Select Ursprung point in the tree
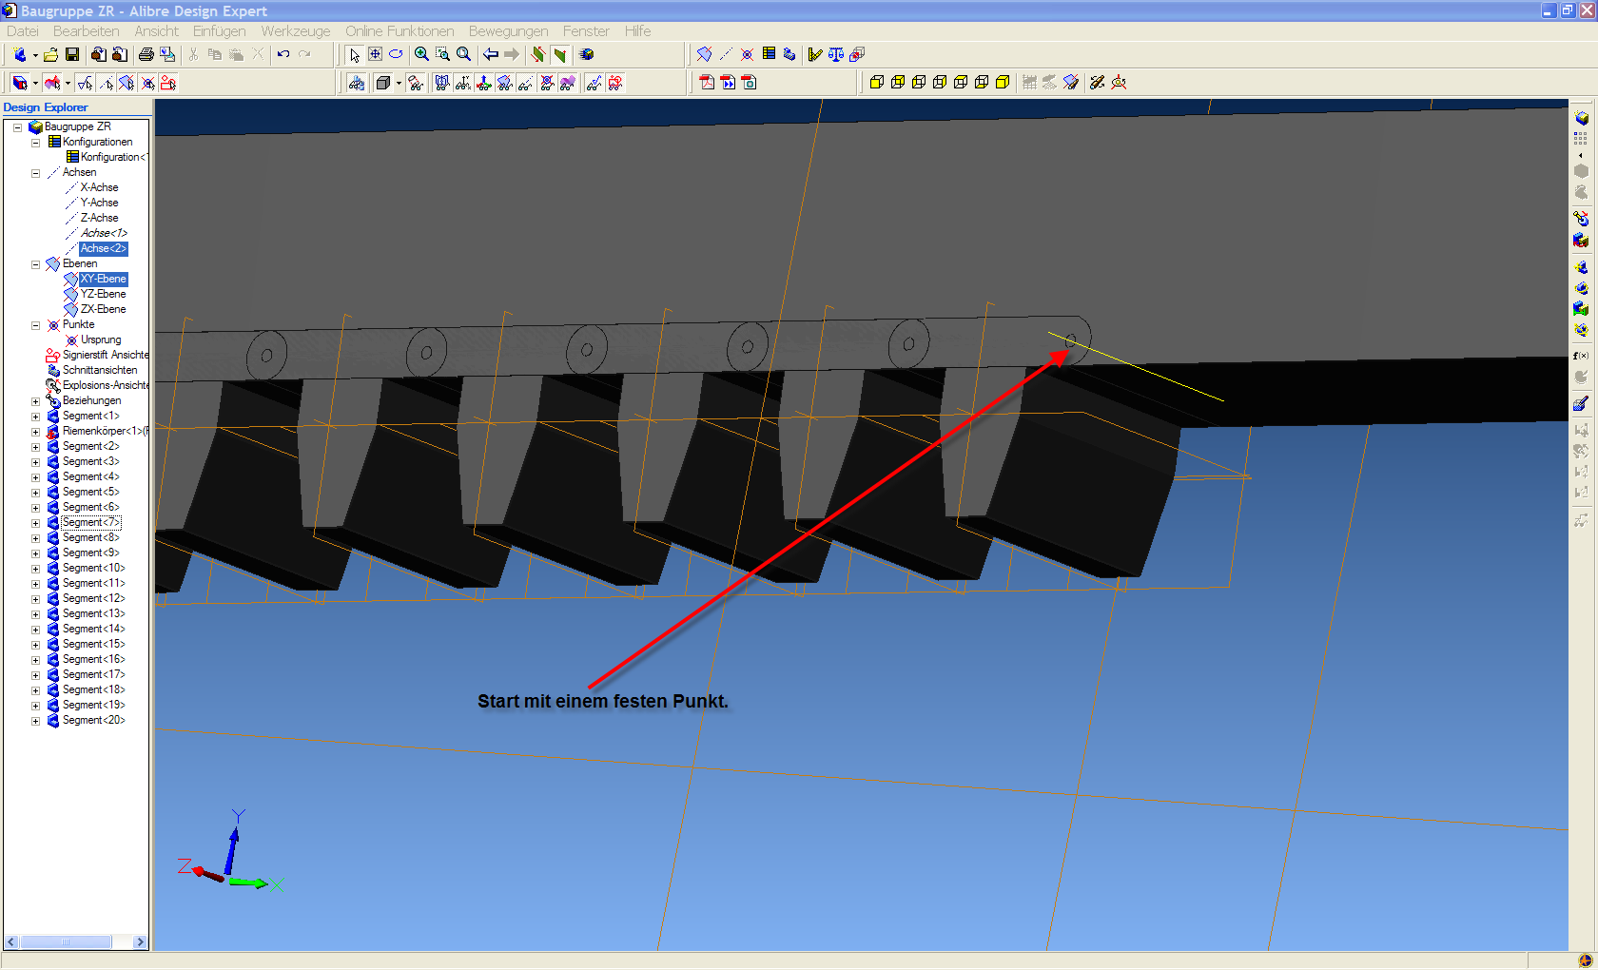Image resolution: width=1598 pixels, height=970 pixels. click(x=101, y=339)
